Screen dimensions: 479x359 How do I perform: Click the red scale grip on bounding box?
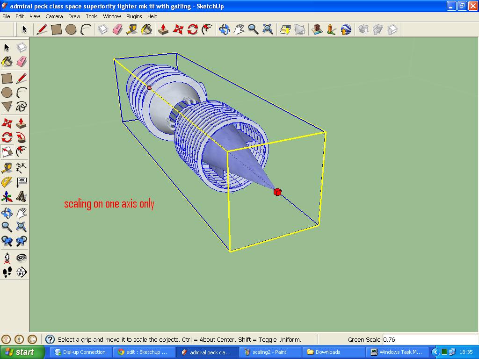click(277, 192)
